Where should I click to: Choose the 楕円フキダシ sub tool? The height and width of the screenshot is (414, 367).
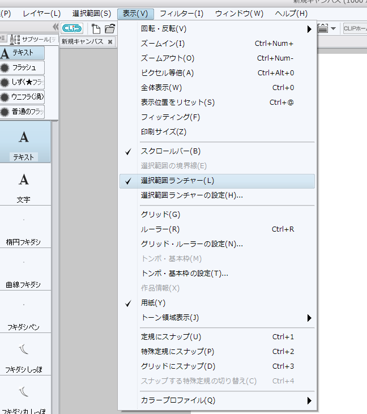pyautogui.click(x=25, y=227)
